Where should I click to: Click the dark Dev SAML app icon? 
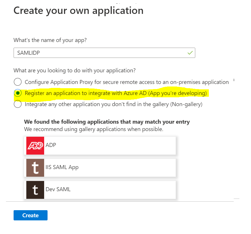35,190
